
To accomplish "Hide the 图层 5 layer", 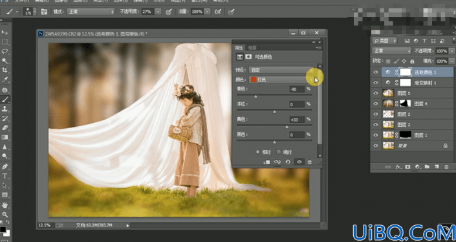I will point(375,93).
